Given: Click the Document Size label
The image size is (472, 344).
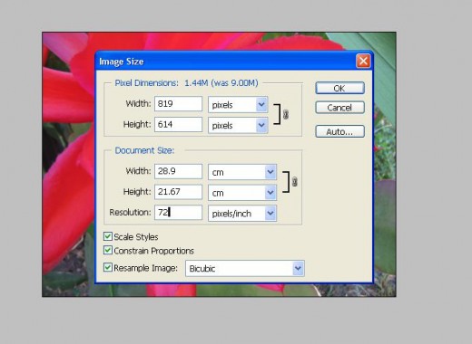Looking at the screenshot, I should (144, 150).
